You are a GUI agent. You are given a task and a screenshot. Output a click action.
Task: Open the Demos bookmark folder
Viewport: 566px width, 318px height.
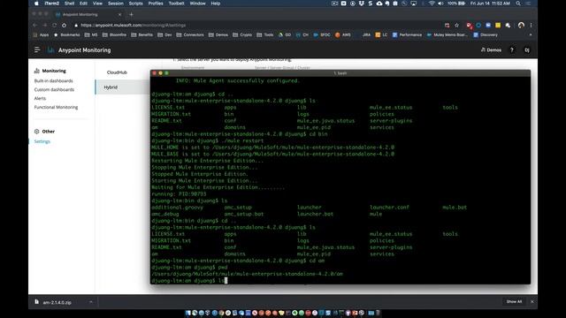(x=218, y=35)
